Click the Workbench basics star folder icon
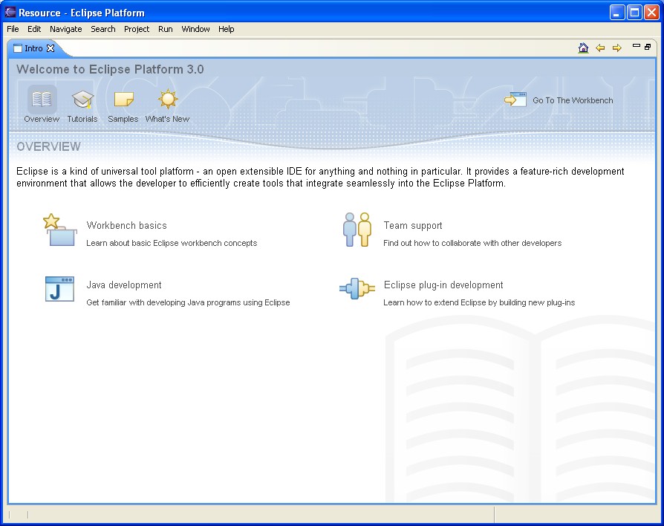Viewport: 664px width, 526px height. (x=59, y=230)
